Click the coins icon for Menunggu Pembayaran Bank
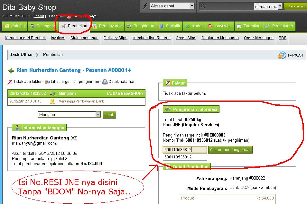Screen dimensions: 307x204 [x=52, y=102]
